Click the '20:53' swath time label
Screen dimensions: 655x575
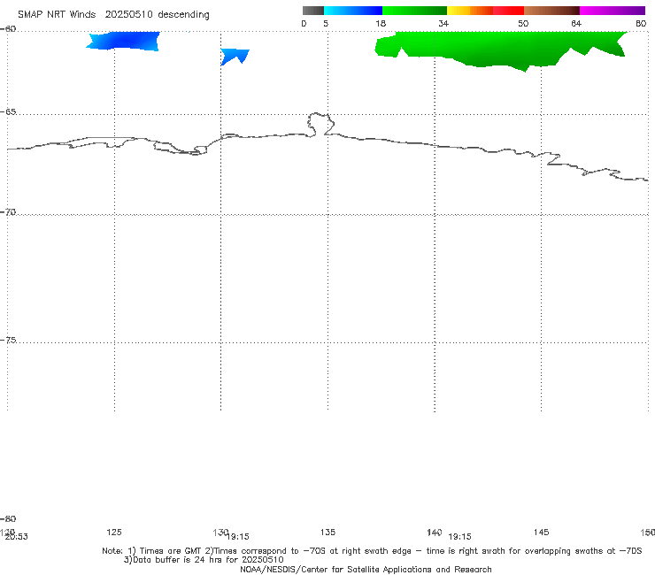16,537
